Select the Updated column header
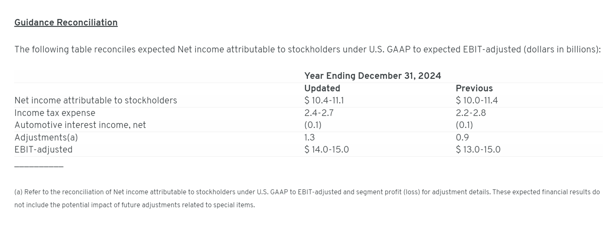The height and width of the screenshot is (226, 607). tap(322, 88)
